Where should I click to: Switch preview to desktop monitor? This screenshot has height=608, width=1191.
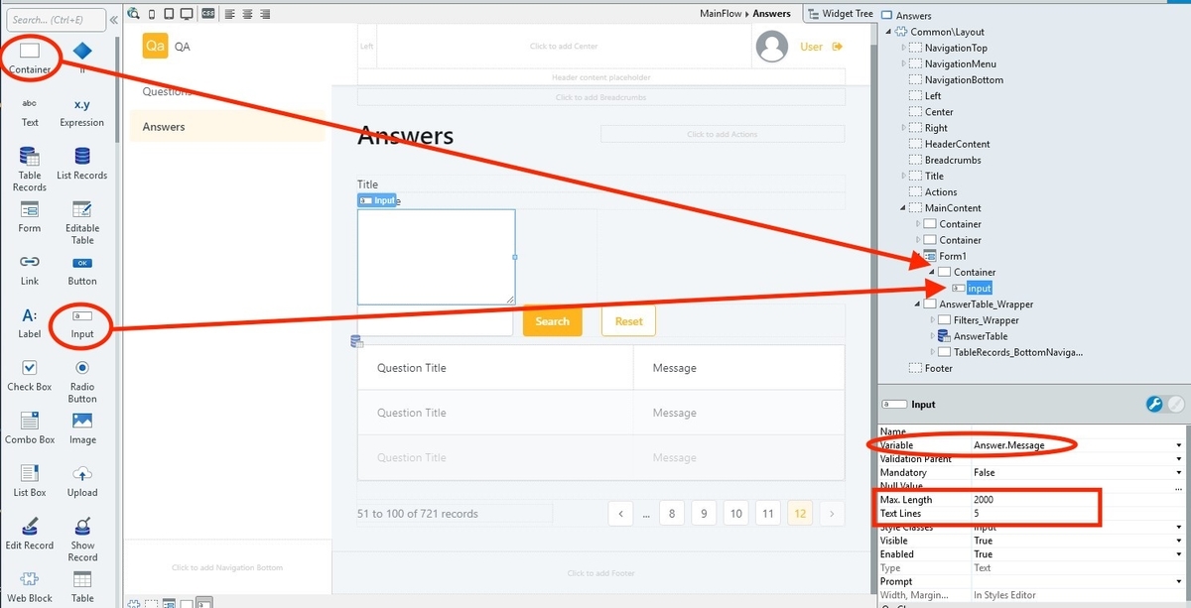click(187, 13)
